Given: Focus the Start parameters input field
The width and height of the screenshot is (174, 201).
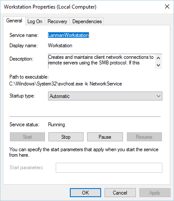Looking at the screenshot, I should [109, 167].
